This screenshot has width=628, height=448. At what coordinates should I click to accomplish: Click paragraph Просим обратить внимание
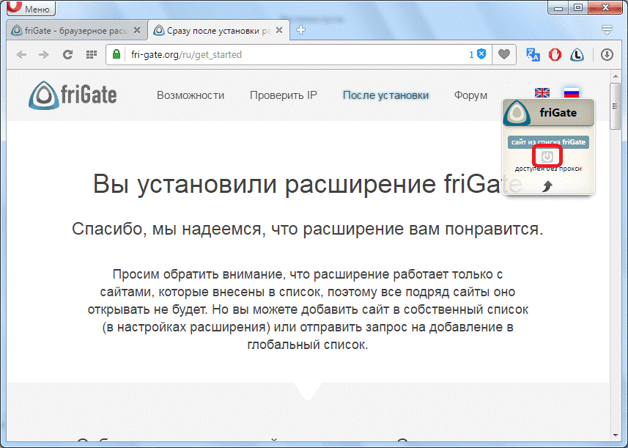(x=308, y=309)
